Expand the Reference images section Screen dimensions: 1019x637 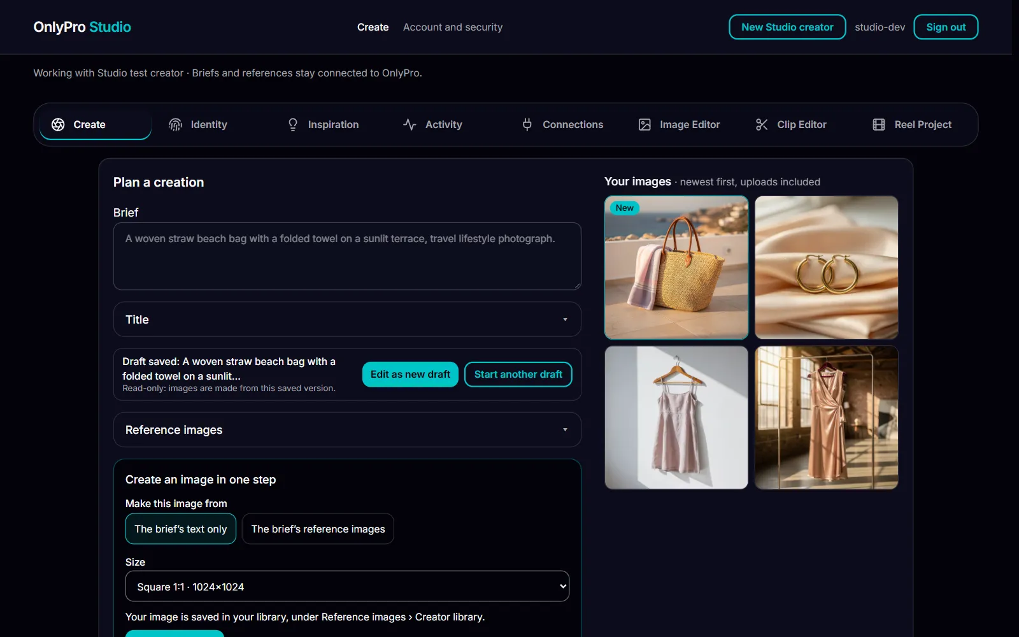(347, 430)
